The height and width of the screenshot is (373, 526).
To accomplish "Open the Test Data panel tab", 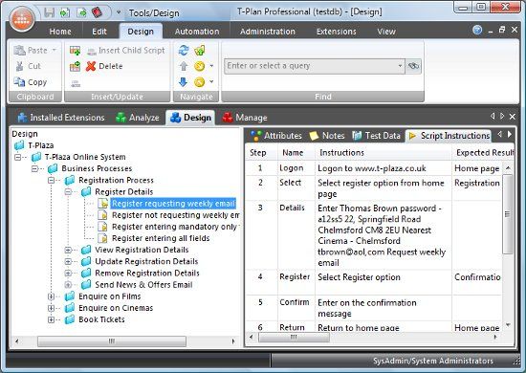I will click(377, 136).
